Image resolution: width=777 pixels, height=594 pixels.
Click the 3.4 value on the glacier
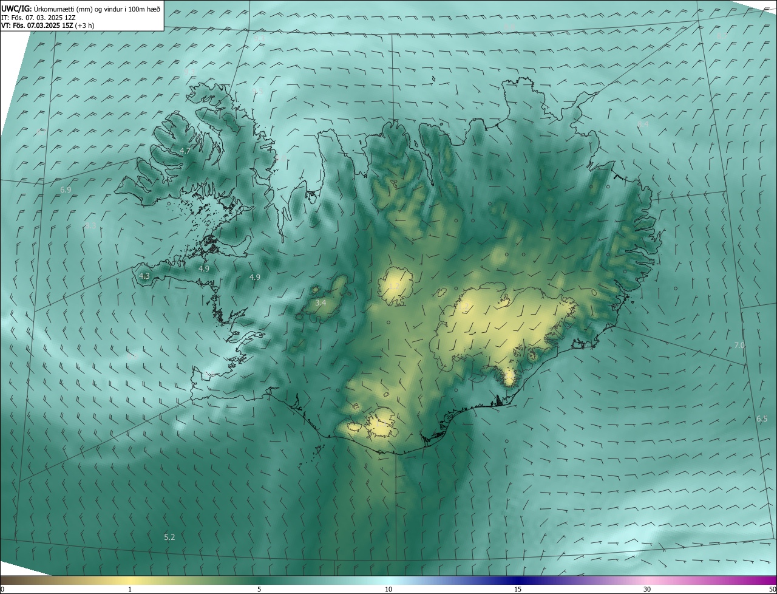pos(321,302)
